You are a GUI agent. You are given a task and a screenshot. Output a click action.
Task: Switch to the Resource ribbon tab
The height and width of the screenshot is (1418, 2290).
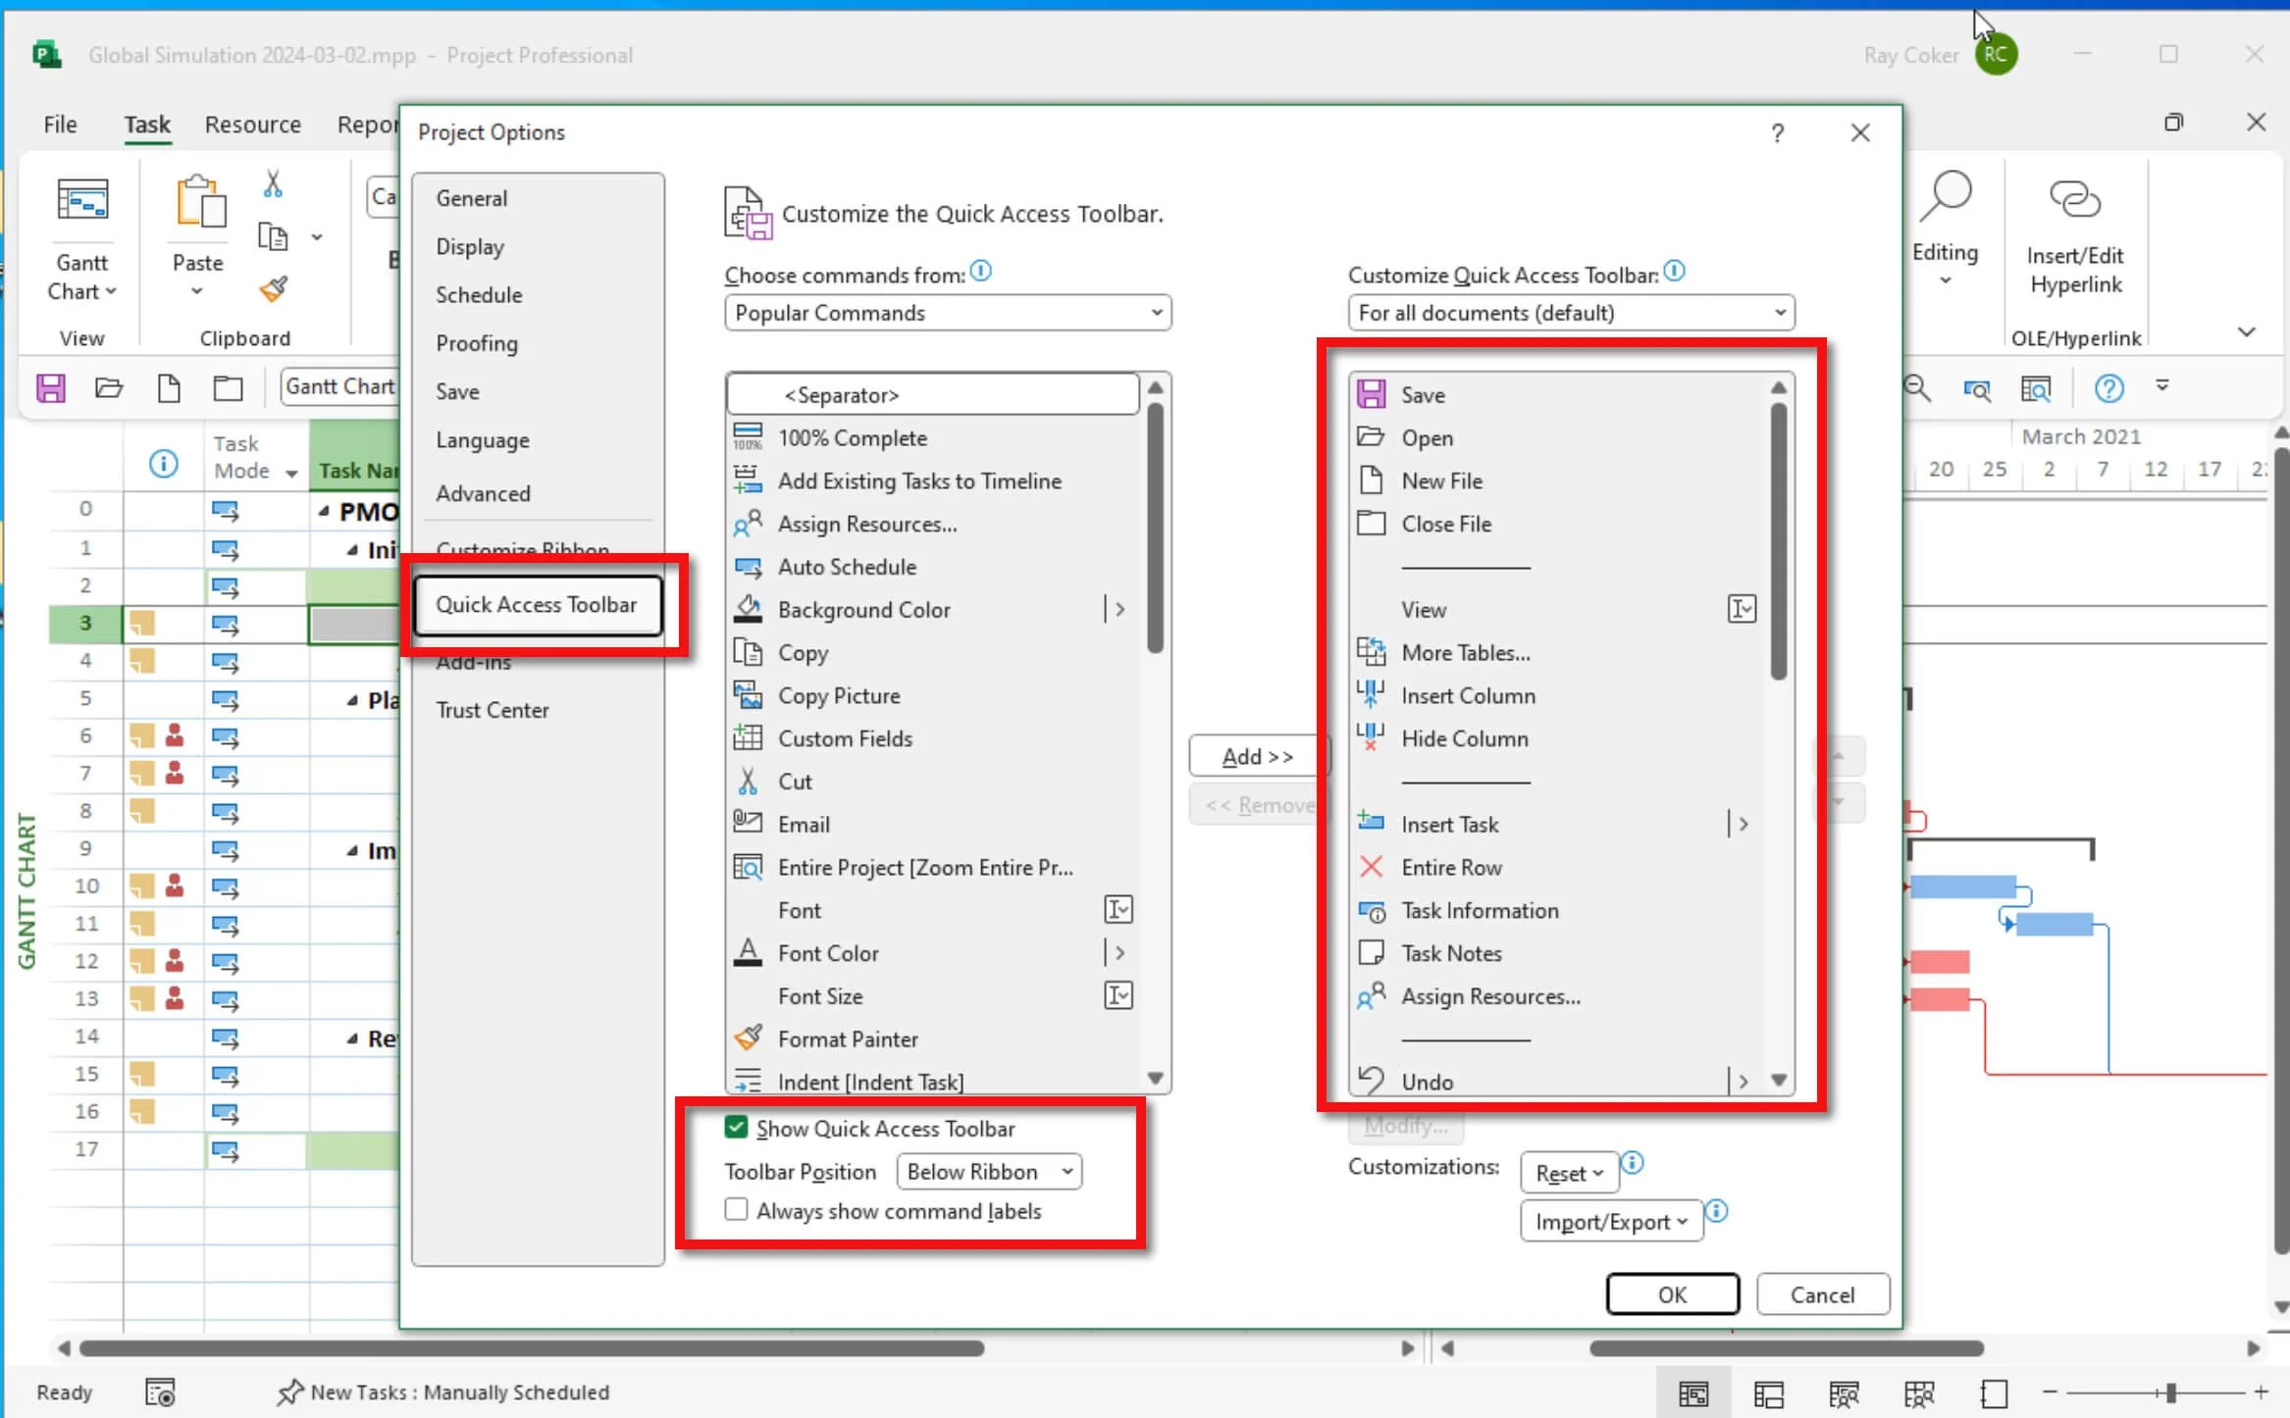[252, 125]
